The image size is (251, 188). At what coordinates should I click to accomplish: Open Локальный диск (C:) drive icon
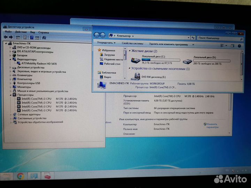point(136,60)
